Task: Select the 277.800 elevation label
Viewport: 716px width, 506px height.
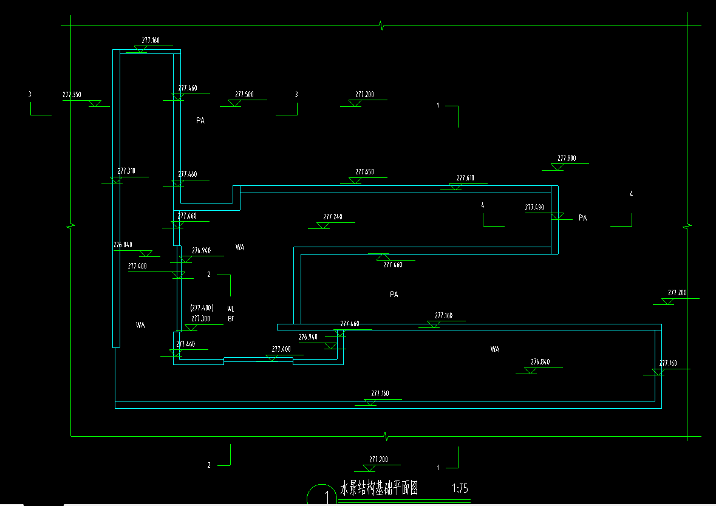Action: click(567, 158)
